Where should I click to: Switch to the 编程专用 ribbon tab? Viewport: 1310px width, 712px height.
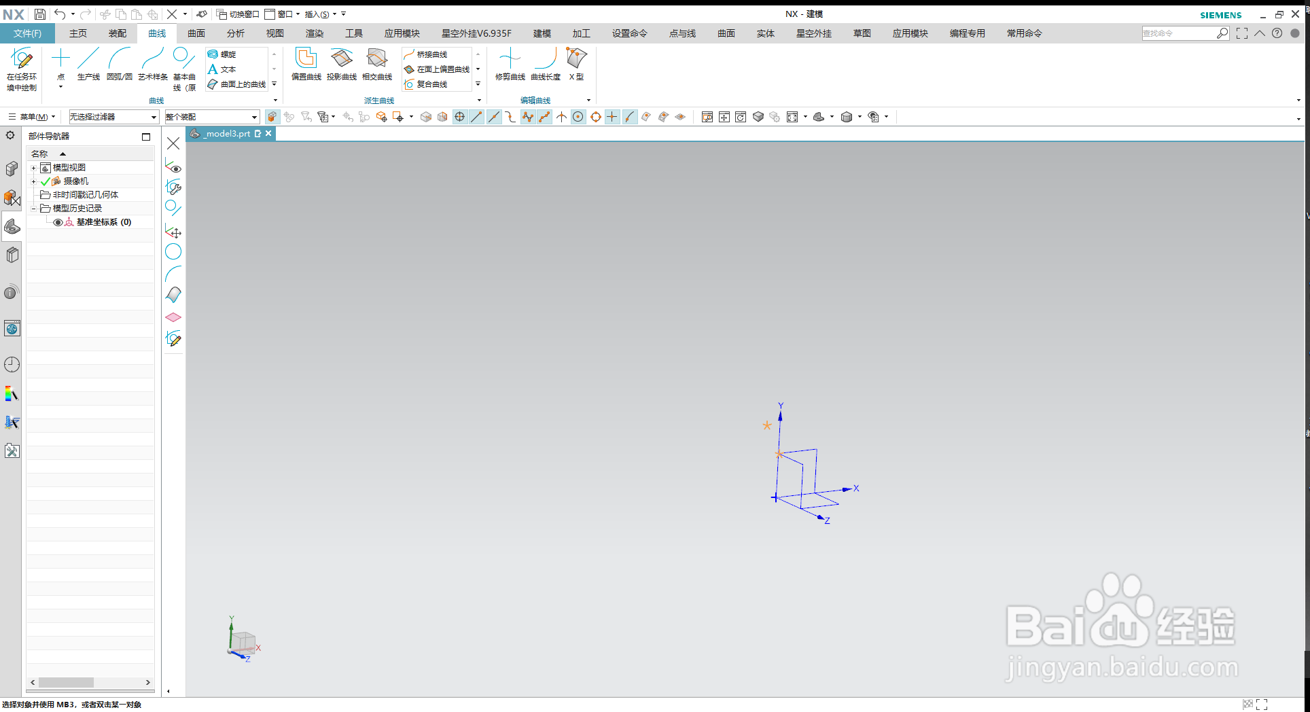click(968, 33)
